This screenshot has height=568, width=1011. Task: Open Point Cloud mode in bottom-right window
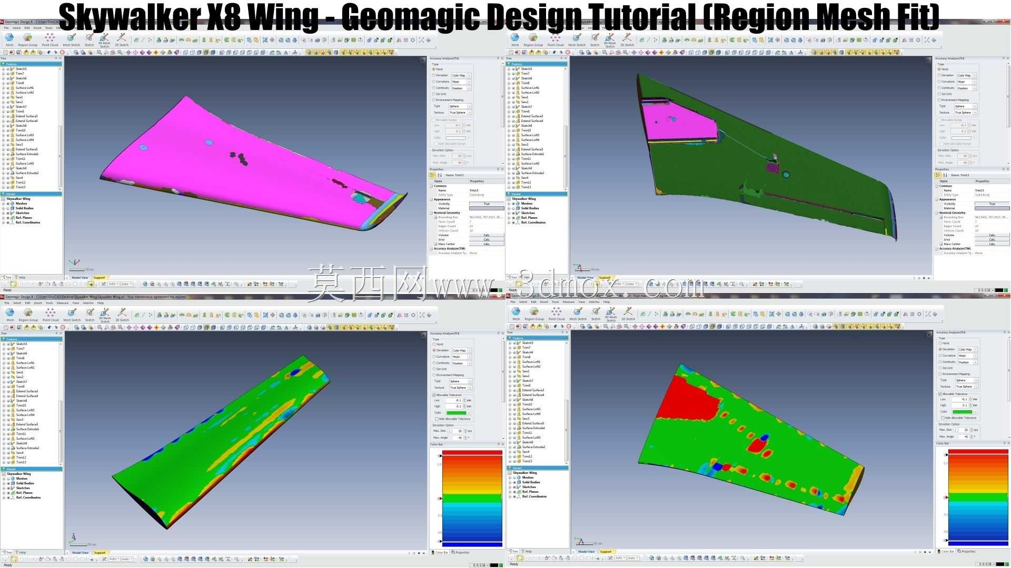pyautogui.click(x=557, y=314)
